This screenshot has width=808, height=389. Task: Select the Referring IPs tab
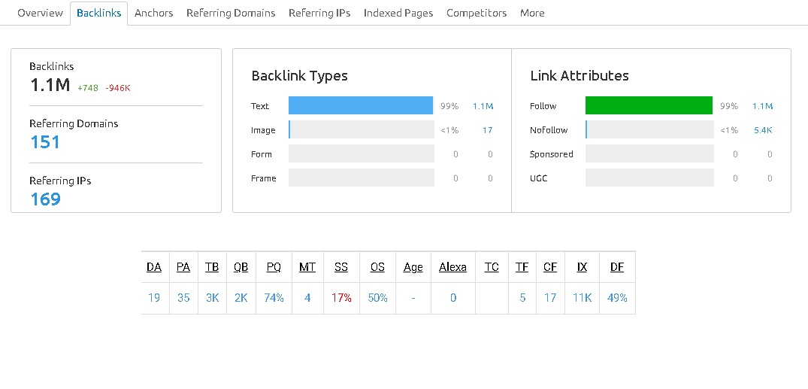pos(319,13)
